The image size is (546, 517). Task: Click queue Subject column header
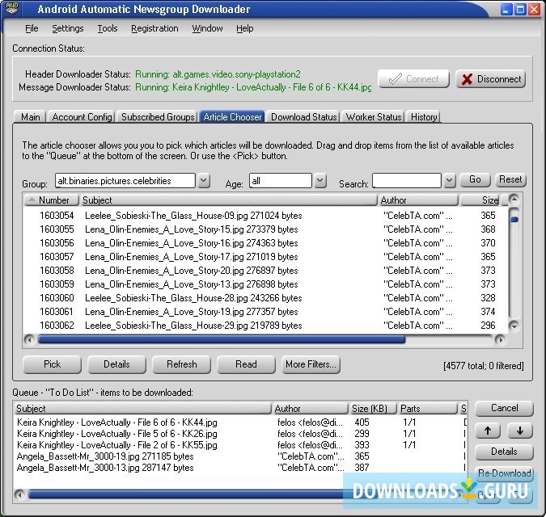coord(142,409)
